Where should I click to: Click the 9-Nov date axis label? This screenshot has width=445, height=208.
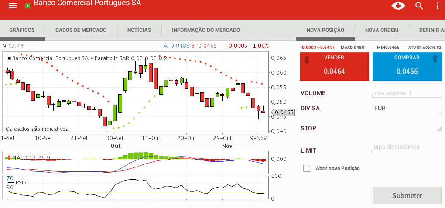[258, 138]
